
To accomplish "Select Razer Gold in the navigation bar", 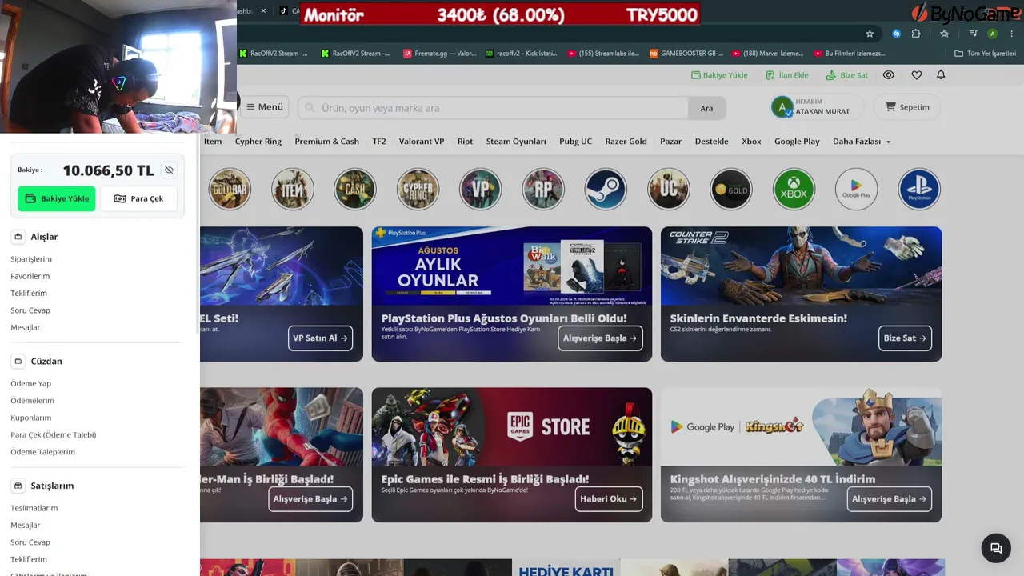I will (x=626, y=142).
